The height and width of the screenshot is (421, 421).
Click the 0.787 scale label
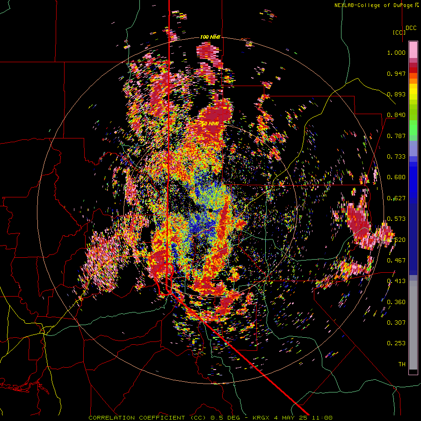(396, 136)
